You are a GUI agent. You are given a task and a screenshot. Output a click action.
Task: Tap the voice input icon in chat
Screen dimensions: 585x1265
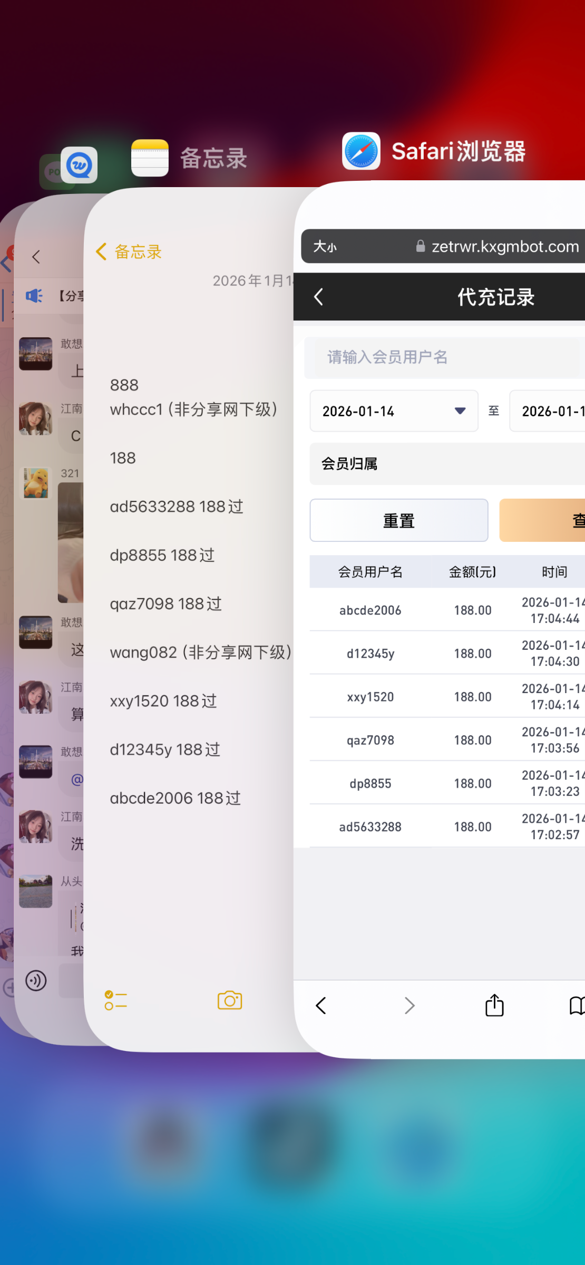pyautogui.click(x=36, y=981)
